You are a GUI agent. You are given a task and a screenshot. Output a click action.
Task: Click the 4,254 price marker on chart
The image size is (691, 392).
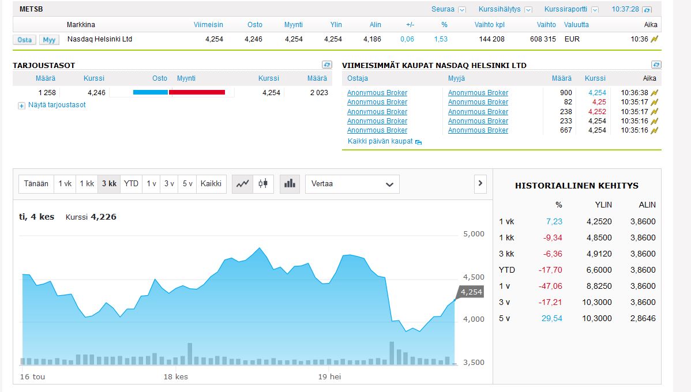coord(471,292)
